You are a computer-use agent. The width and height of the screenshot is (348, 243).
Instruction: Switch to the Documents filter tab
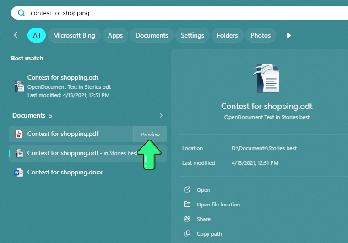tap(152, 35)
